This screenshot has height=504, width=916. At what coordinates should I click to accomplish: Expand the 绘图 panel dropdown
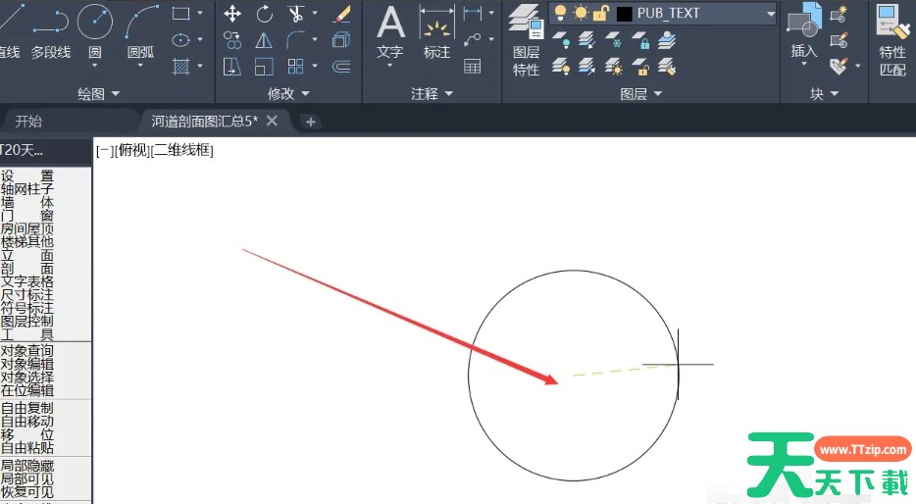[x=115, y=93]
